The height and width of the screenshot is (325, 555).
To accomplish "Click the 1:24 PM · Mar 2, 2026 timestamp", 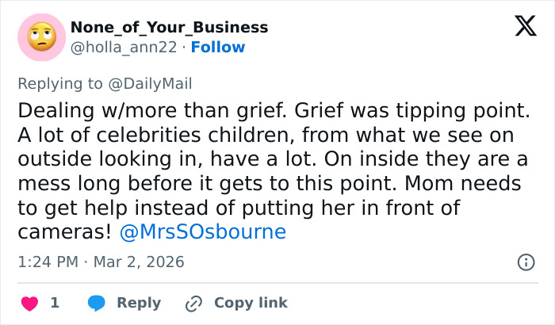I will 100,262.
